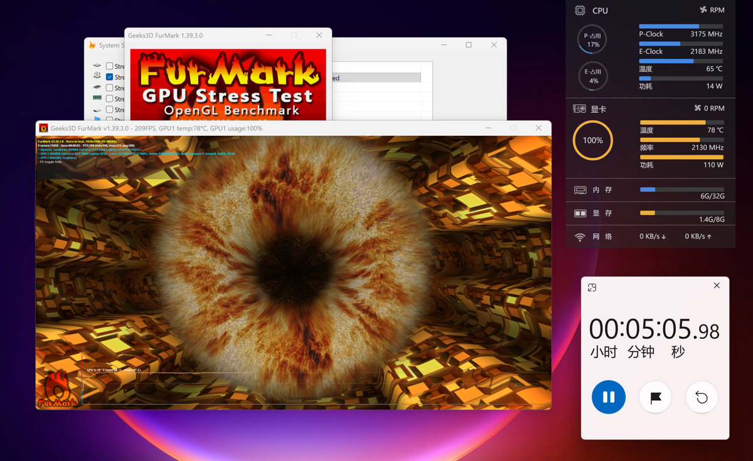Click the 显存 usage bar
Viewport: 753px width, 461px height.
(682, 213)
